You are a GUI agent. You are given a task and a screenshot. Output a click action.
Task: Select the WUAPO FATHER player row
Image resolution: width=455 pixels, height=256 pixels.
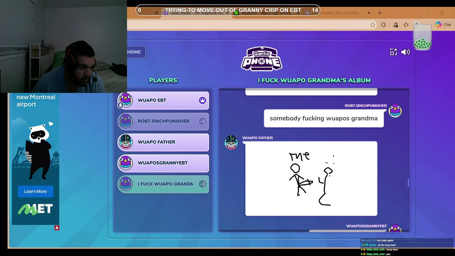coord(163,142)
